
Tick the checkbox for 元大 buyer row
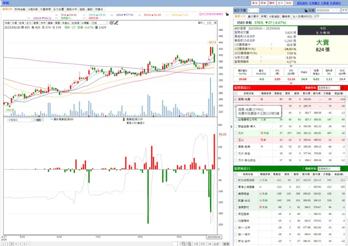(236, 133)
